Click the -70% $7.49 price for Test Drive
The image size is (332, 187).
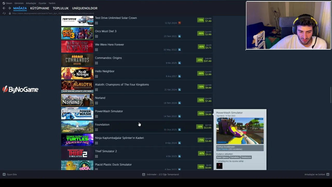[x=205, y=20]
